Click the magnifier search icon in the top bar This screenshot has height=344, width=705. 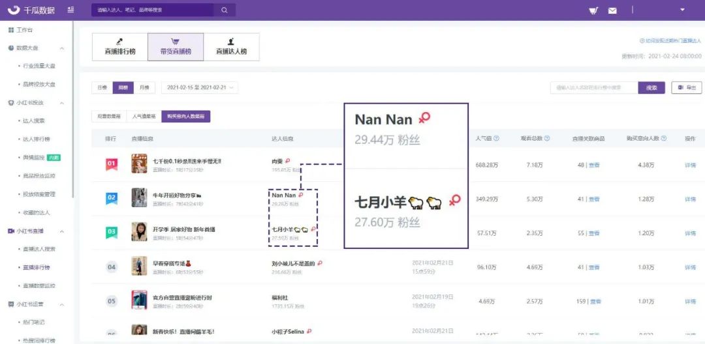click(225, 10)
